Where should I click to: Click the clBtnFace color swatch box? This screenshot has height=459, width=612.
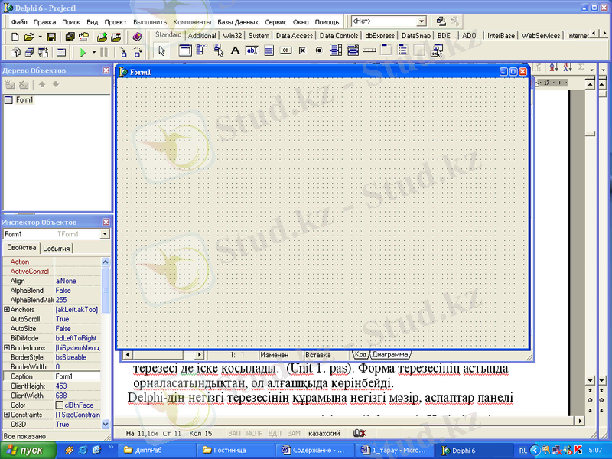(x=60, y=405)
